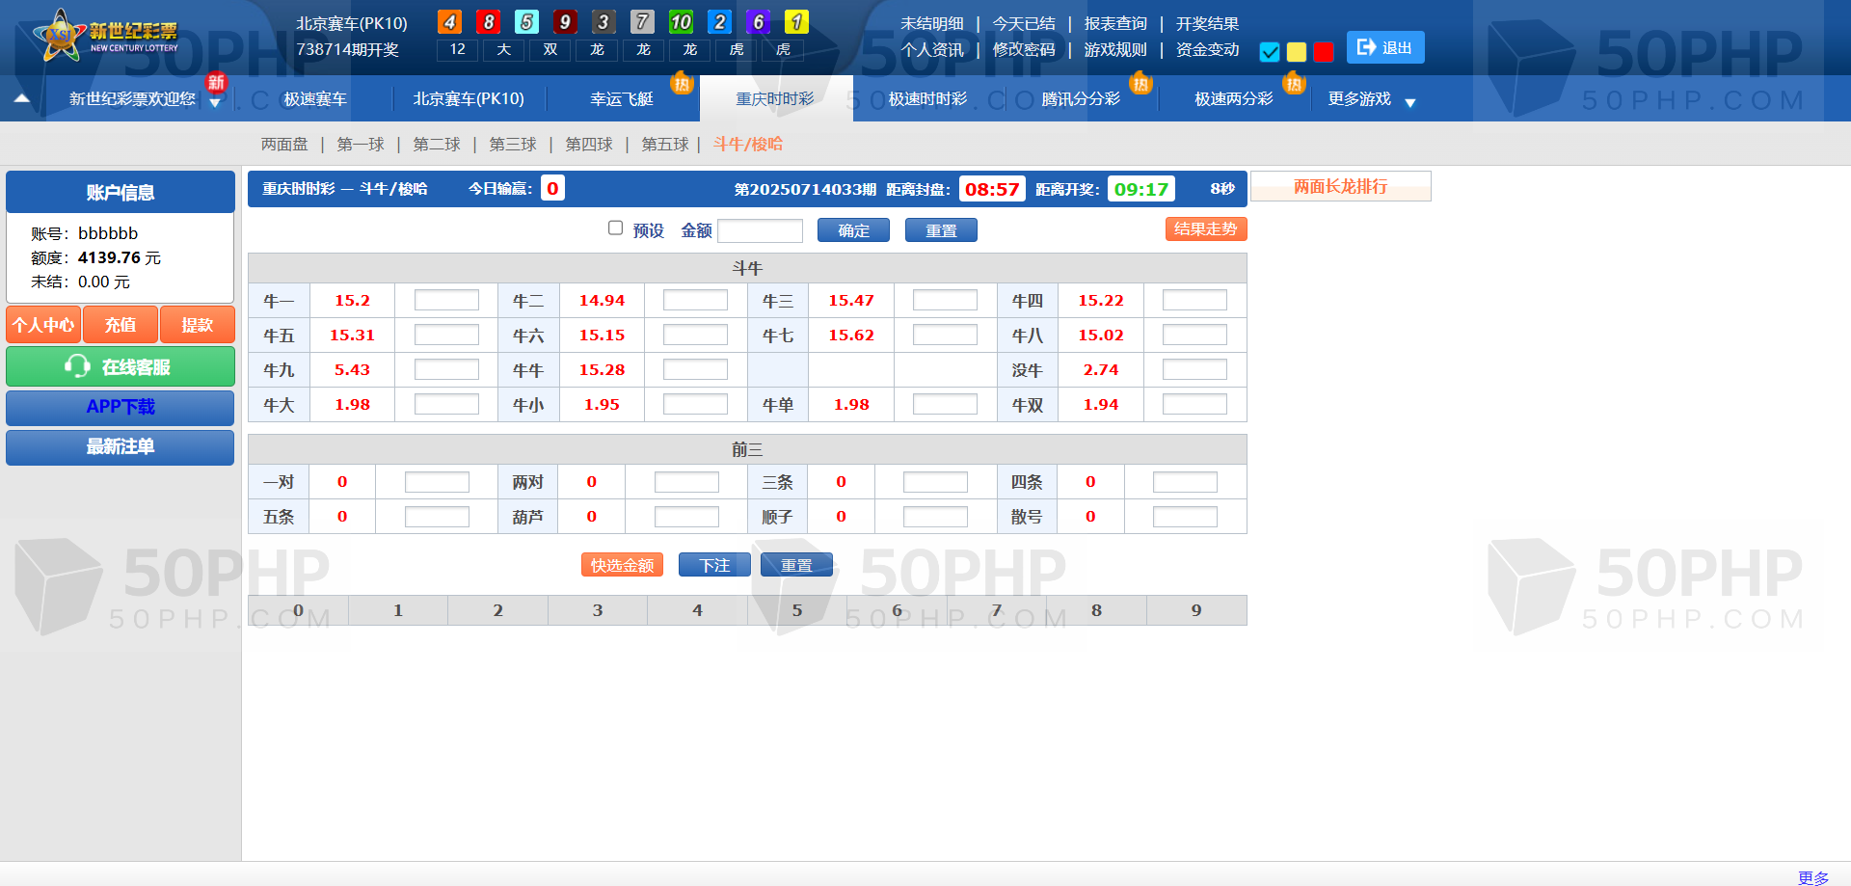Click the logout arrow icon 退出
This screenshot has height=886, width=1851.
coord(1366,47)
